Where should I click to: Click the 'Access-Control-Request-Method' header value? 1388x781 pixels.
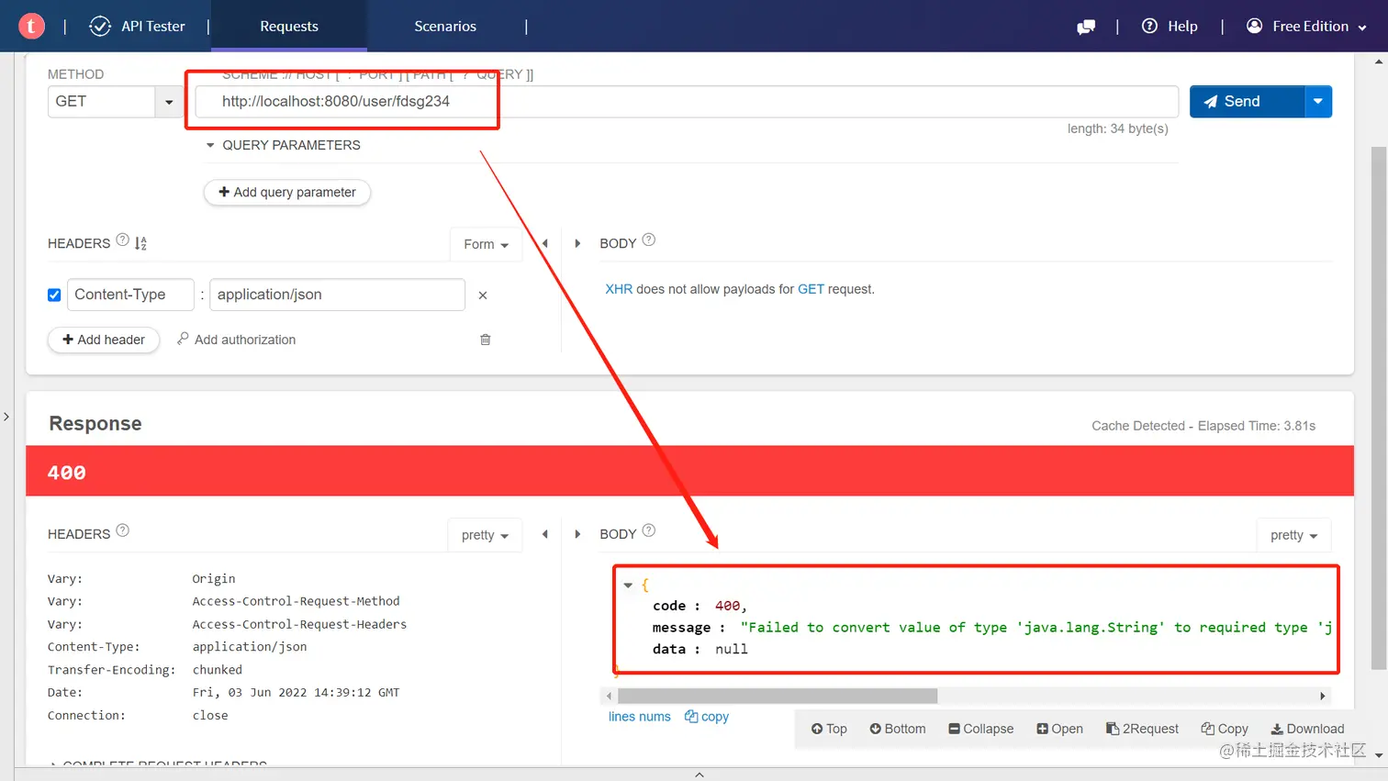[296, 601]
